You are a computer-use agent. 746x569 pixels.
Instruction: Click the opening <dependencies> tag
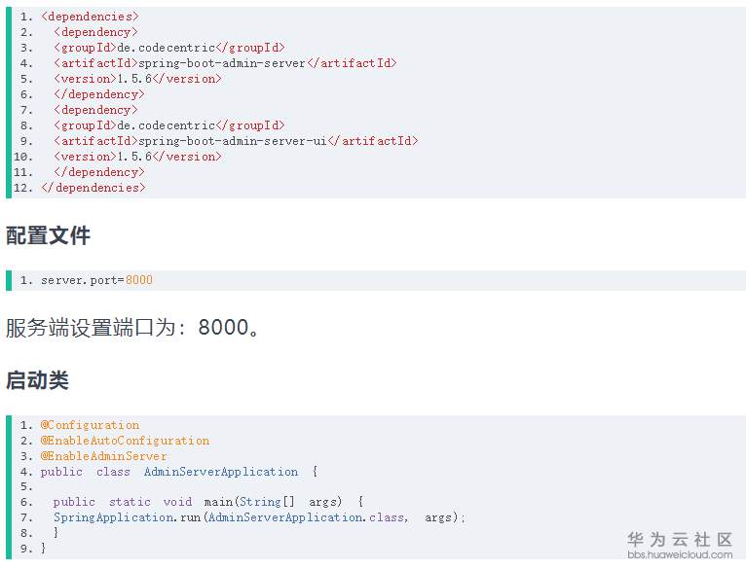tap(90, 17)
